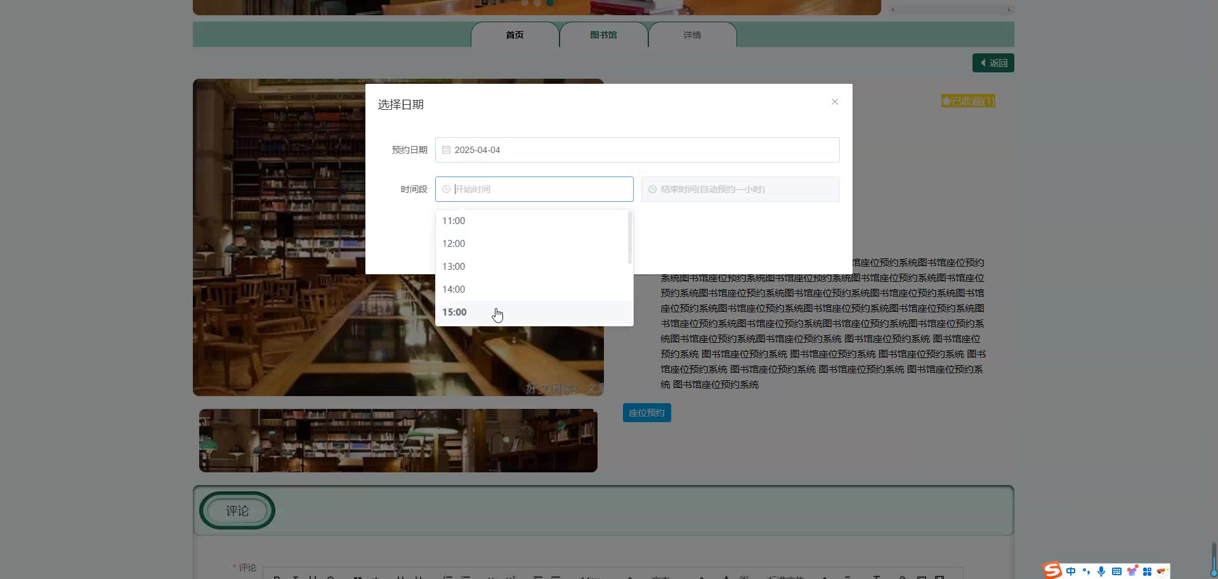Click the microphone voice input icon
The image size is (1218, 579).
1101,571
